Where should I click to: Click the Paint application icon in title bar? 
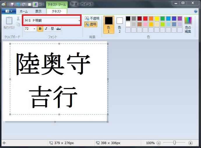click(3, 4)
